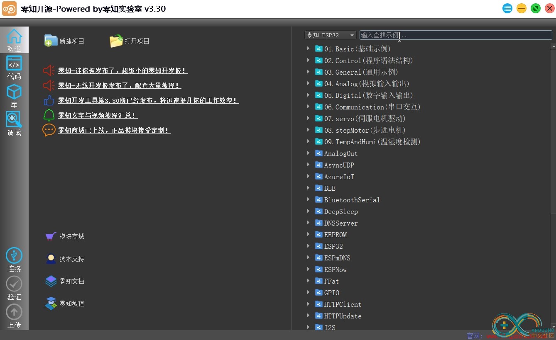This screenshot has width=556, height=340.
Task: Click the 模块商城 text label
Action: coord(72,236)
